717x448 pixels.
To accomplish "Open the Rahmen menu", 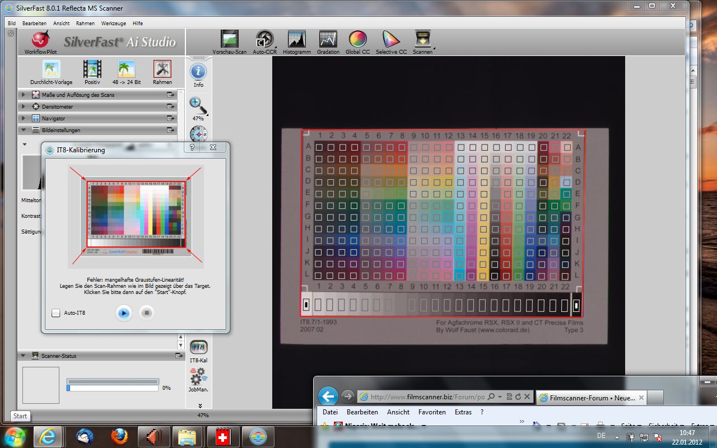I will click(x=86, y=24).
